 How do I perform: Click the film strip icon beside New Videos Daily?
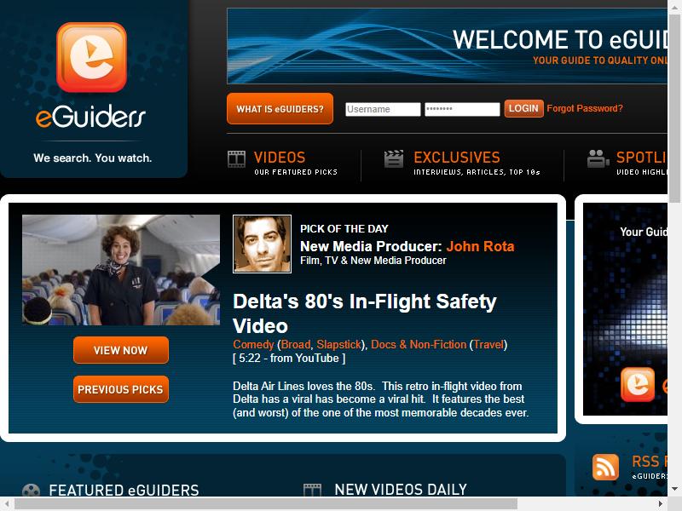click(312, 490)
